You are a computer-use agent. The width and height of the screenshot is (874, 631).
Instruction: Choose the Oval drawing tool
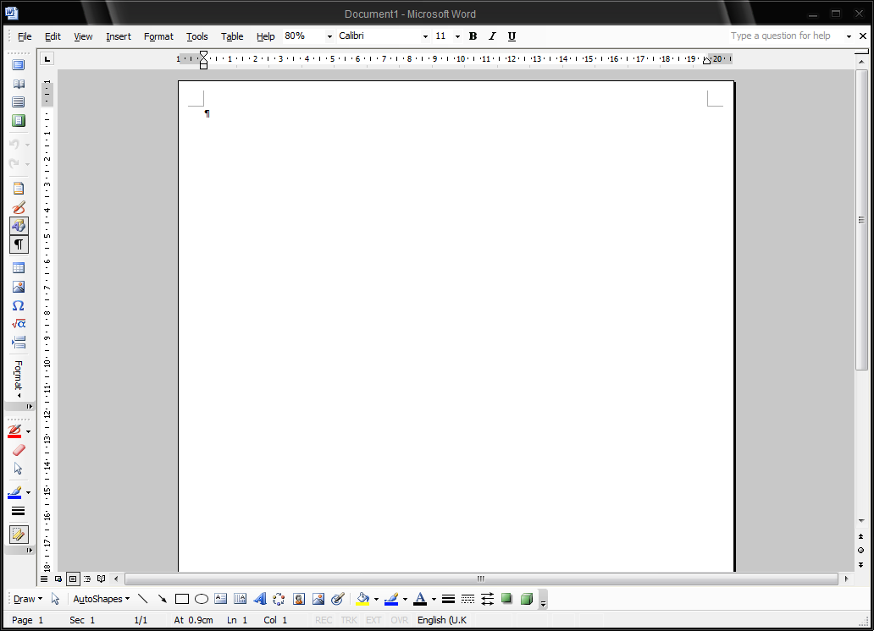point(202,599)
